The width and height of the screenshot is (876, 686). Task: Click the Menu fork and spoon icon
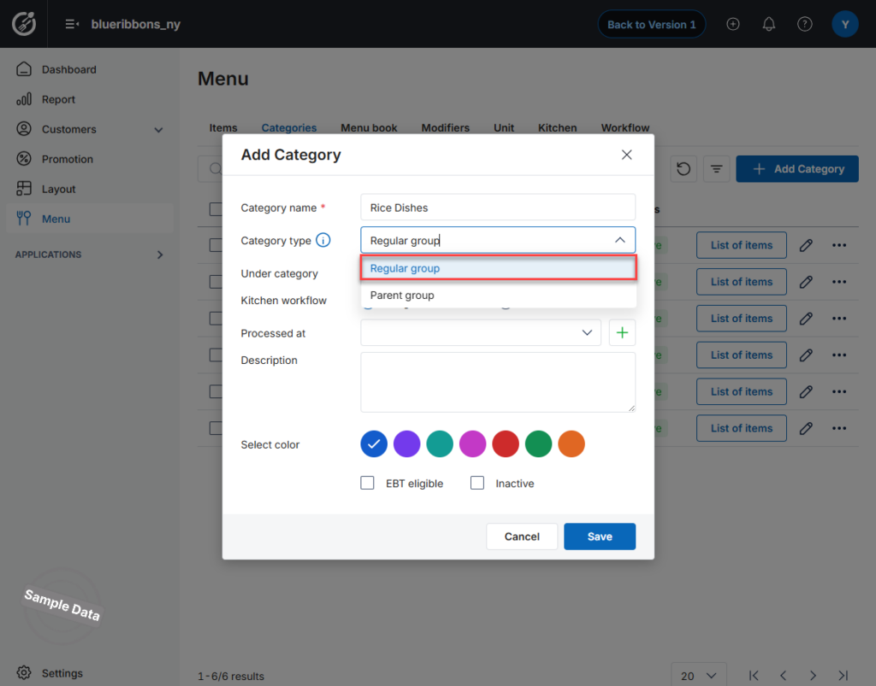click(24, 218)
